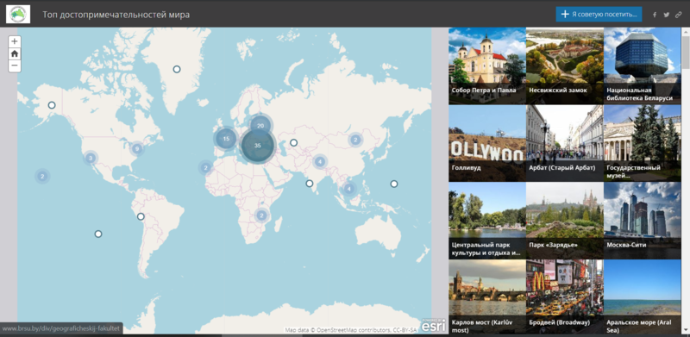Image resolution: width=690 pixels, height=337 pixels.
Task: Click the 'Я советую посетить...' button
Action: coord(599,14)
